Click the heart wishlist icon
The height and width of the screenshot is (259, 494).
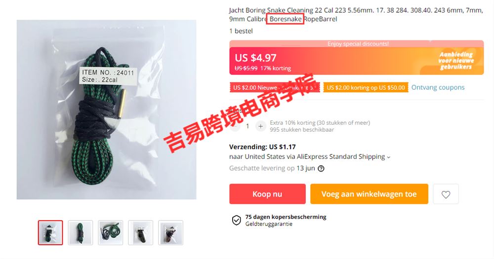click(x=446, y=194)
